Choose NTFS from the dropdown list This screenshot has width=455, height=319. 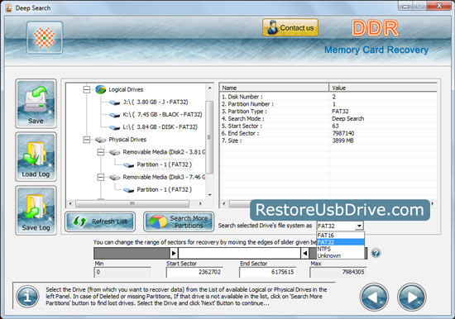tap(340, 249)
